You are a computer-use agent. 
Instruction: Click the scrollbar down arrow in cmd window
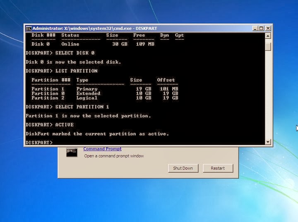coord(268,142)
